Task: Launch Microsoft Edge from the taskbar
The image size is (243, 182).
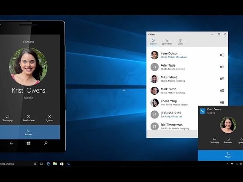Action: click(48, 164)
